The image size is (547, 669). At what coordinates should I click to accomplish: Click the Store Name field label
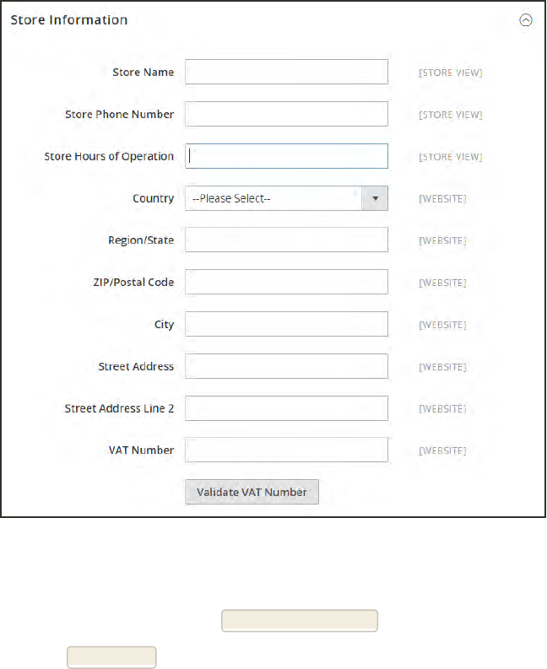pyautogui.click(x=143, y=73)
